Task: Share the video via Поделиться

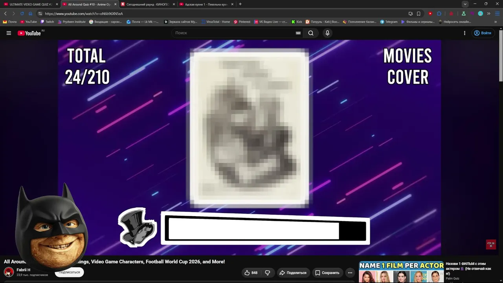Action: tap(293, 273)
